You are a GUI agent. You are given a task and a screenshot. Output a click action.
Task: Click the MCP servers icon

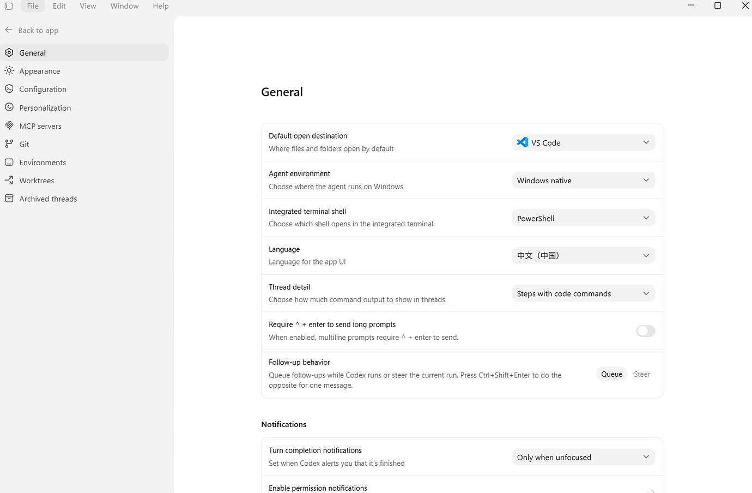[9, 125]
